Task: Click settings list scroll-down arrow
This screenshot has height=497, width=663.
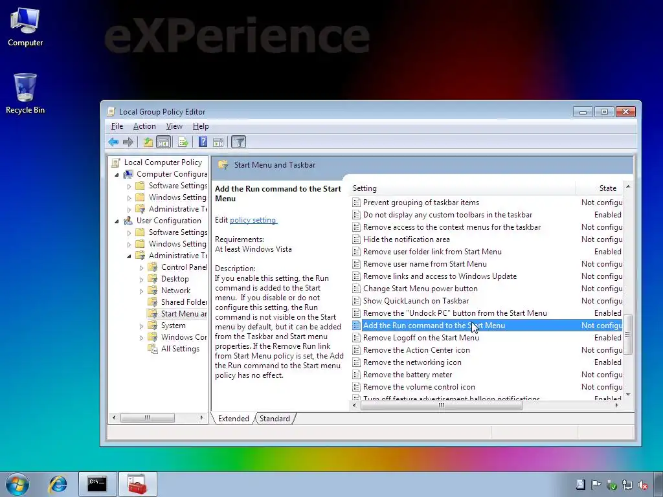Action: click(x=628, y=394)
